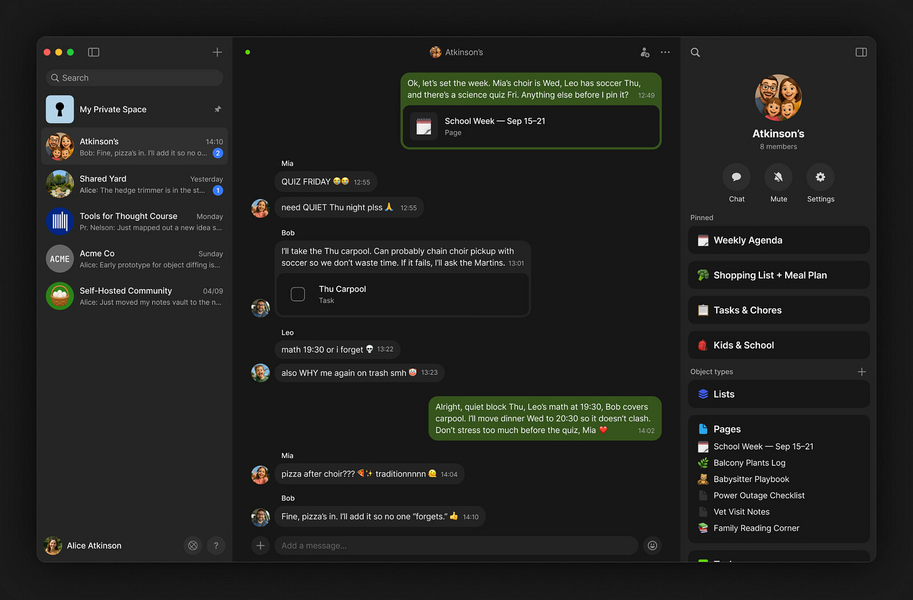Screen dimensions: 913x600
Task: Open pinned Shopping List + Meal Plan
Action: (x=779, y=275)
